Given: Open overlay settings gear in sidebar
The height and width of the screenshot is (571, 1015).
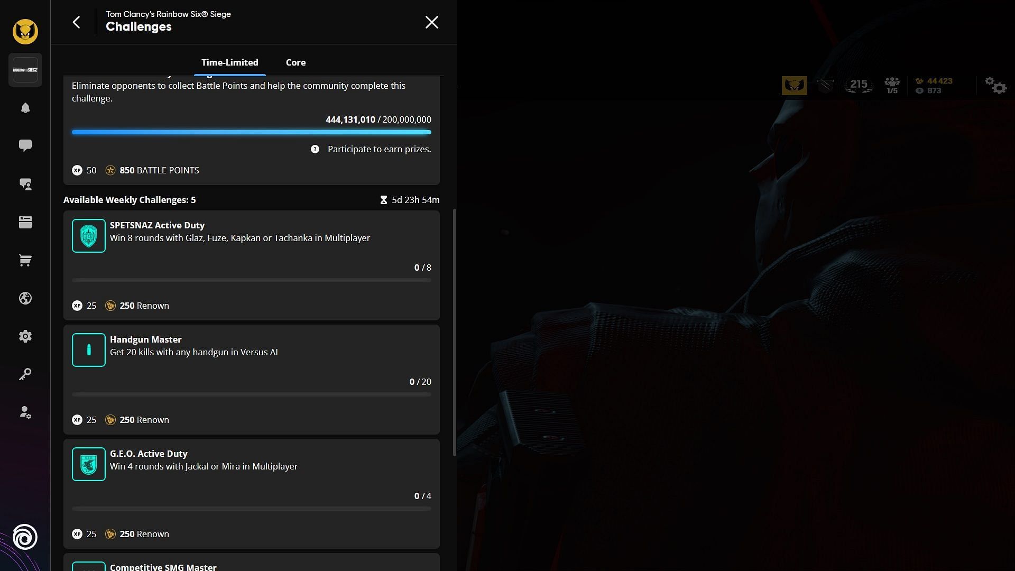Looking at the screenshot, I should 25,336.
